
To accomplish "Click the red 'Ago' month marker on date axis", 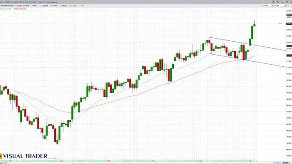I will tap(250, 161).
